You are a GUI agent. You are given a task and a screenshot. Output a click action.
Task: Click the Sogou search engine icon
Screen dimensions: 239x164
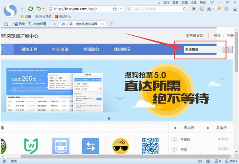pos(129,9)
